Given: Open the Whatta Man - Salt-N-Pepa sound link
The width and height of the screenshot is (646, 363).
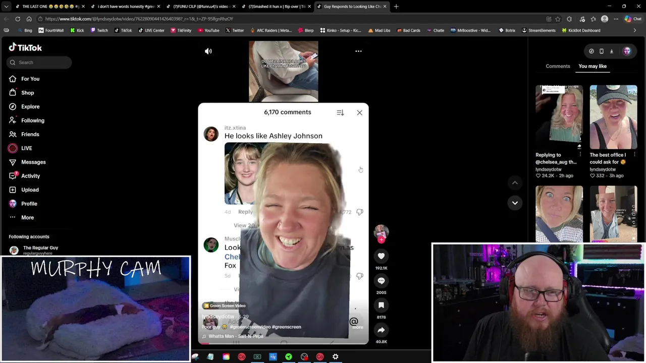Looking at the screenshot, I should [236, 336].
